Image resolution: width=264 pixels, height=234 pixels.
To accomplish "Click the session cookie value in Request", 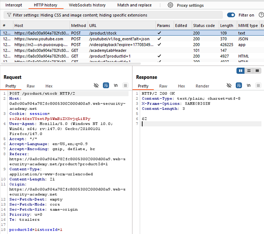I will coord(50,119).
